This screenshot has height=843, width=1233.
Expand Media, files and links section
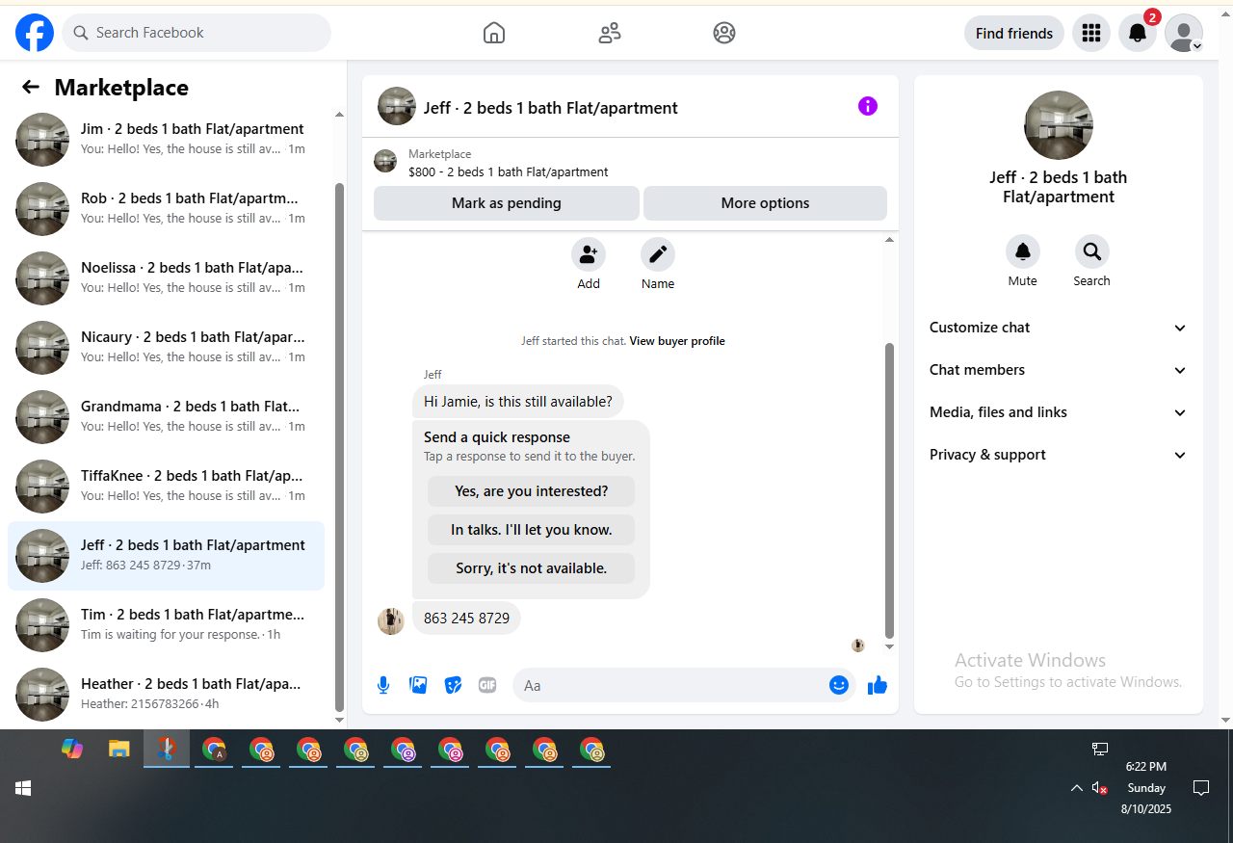pos(1059,412)
